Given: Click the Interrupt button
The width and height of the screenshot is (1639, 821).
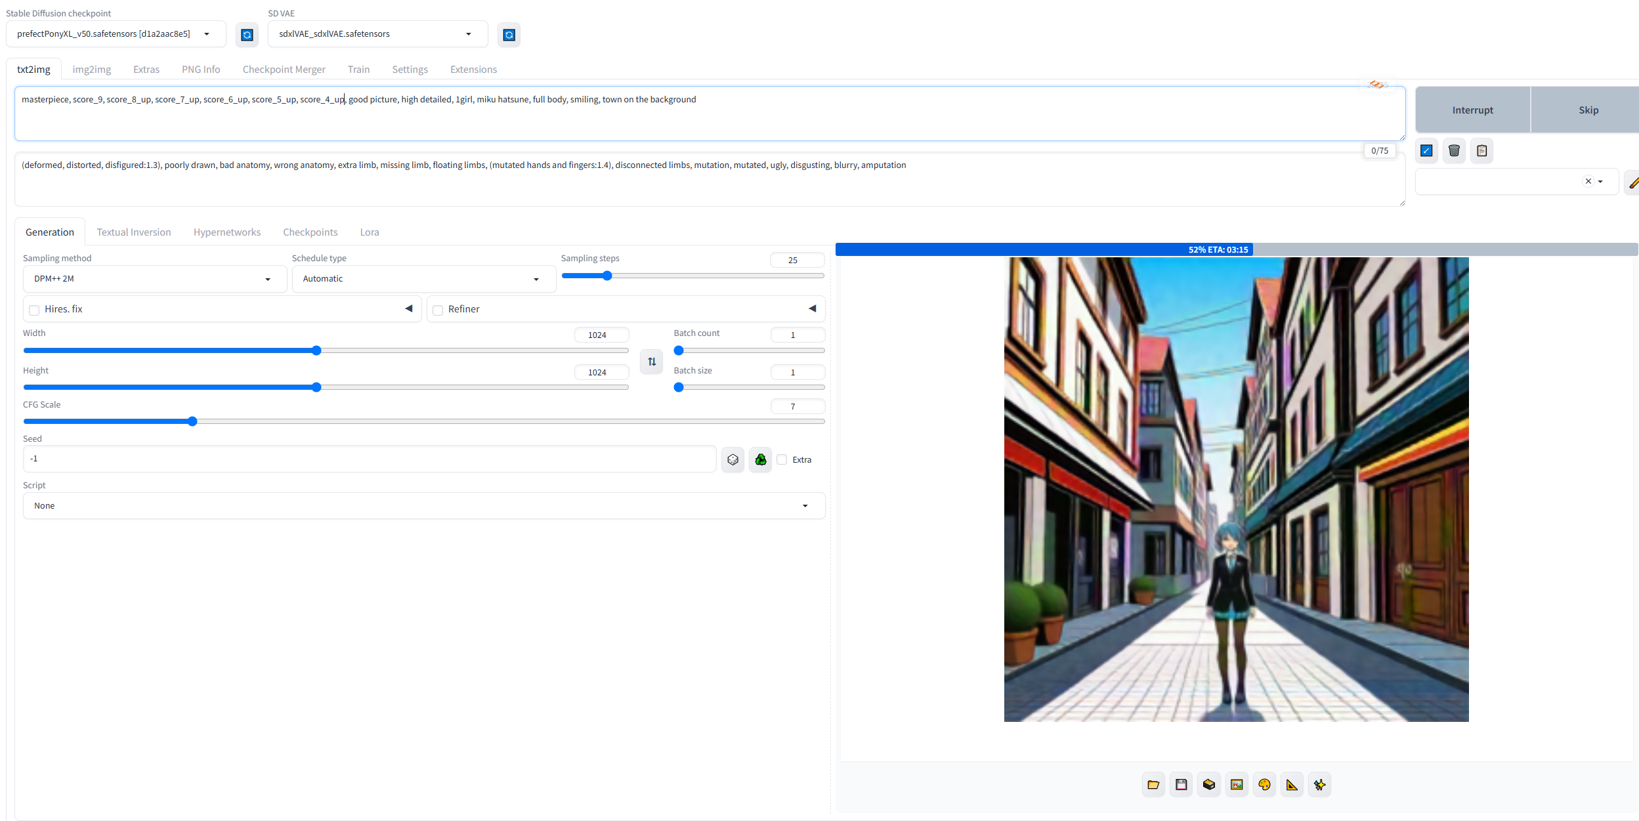Looking at the screenshot, I should tap(1473, 110).
